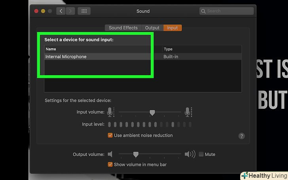Open help with the question mark button
Viewport: 288px width, 180px height.
(242, 136)
